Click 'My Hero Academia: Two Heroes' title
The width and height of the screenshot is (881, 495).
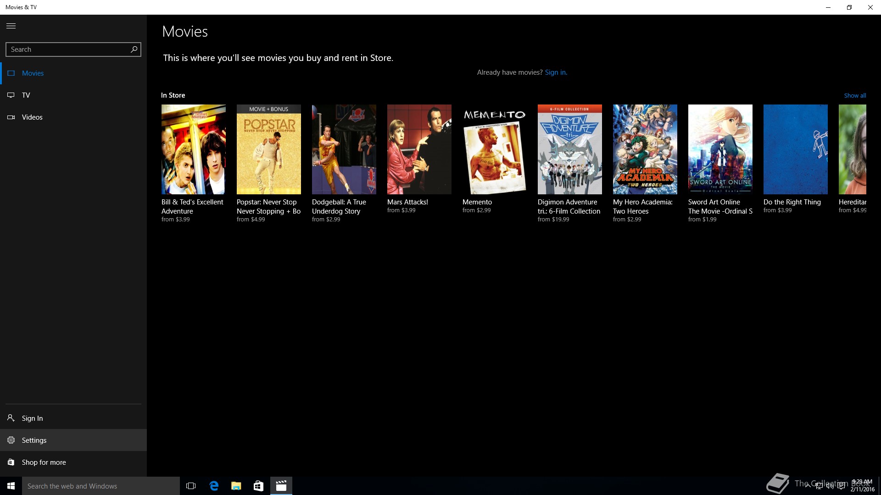coord(643,206)
